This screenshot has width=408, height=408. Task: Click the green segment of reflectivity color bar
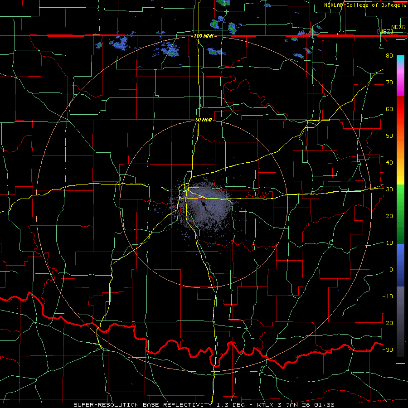coord(400,214)
